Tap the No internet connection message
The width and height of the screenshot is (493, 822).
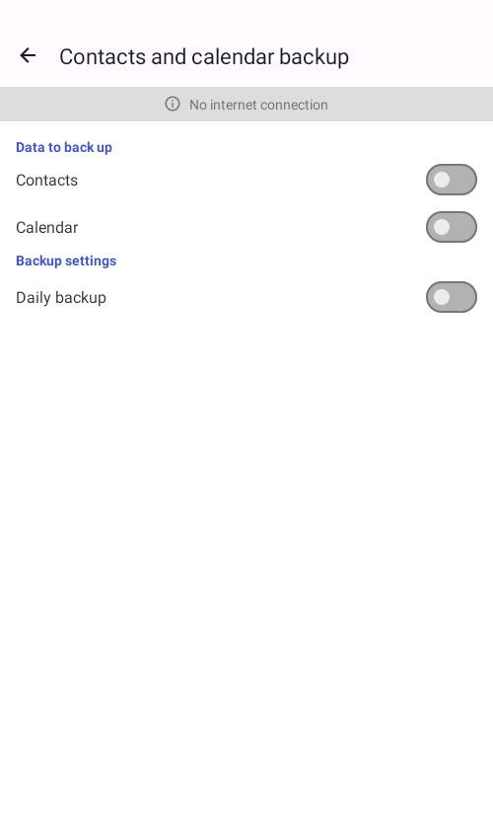tap(258, 105)
